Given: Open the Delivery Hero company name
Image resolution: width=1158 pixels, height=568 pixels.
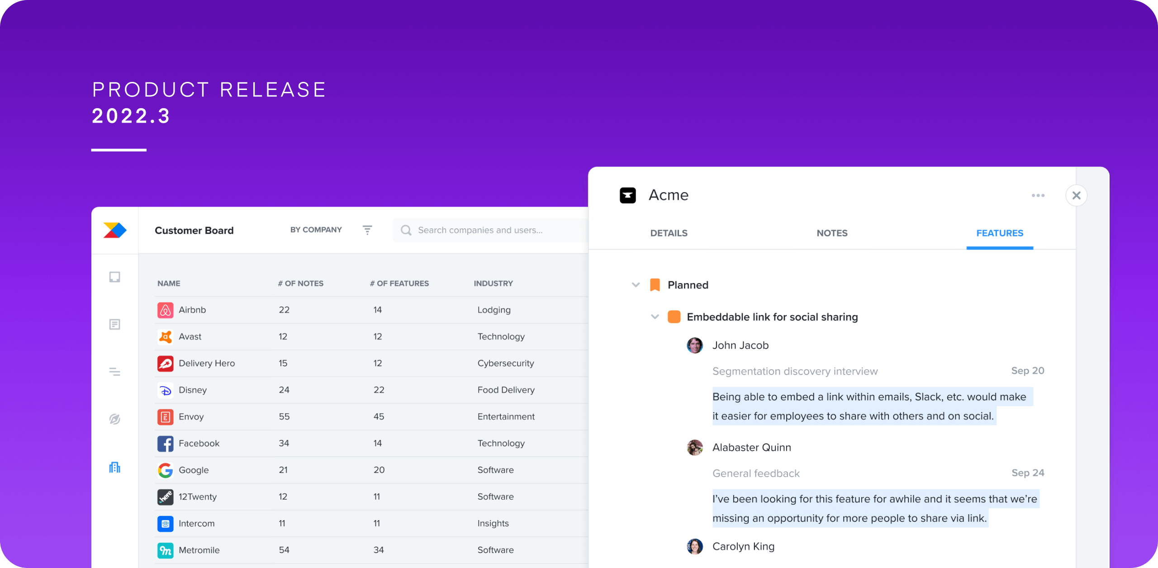Looking at the screenshot, I should point(207,364).
